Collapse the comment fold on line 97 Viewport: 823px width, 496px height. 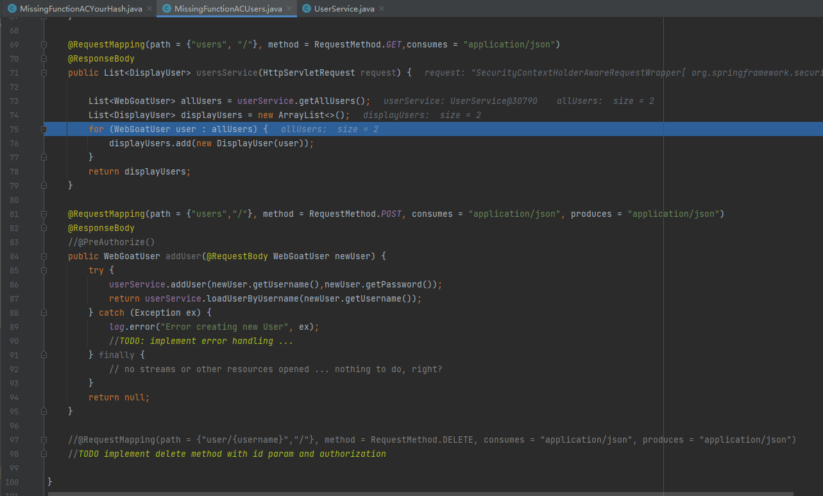click(44, 440)
